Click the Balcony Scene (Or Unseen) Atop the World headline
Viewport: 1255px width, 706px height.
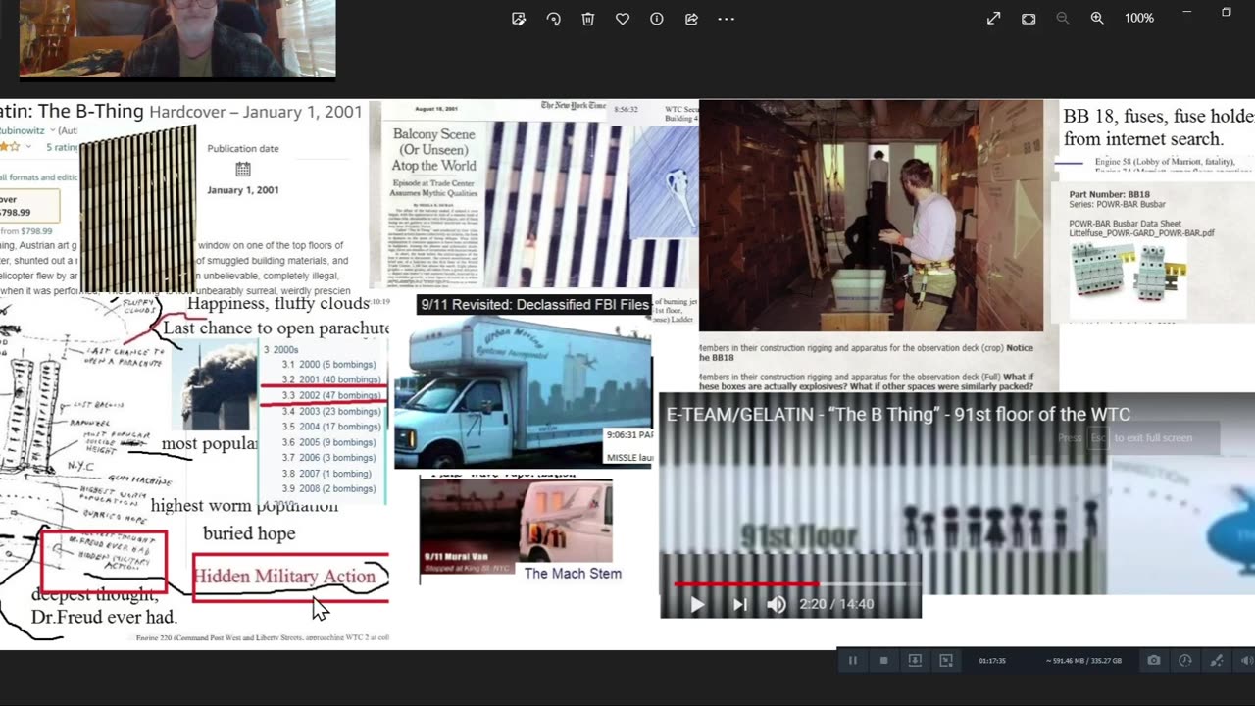(433, 149)
